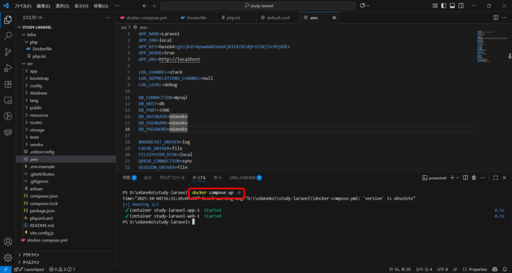Viewport: 512px width, 273px height.
Task: Toggle the primary sidebar visibility
Action: [x=443, y=5]
